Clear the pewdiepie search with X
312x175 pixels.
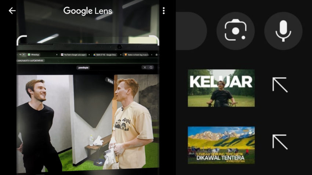tap(145, 67)
